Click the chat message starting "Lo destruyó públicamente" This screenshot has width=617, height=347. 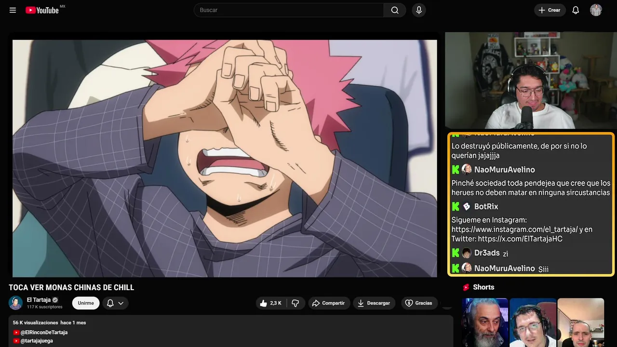click(519, 151)
